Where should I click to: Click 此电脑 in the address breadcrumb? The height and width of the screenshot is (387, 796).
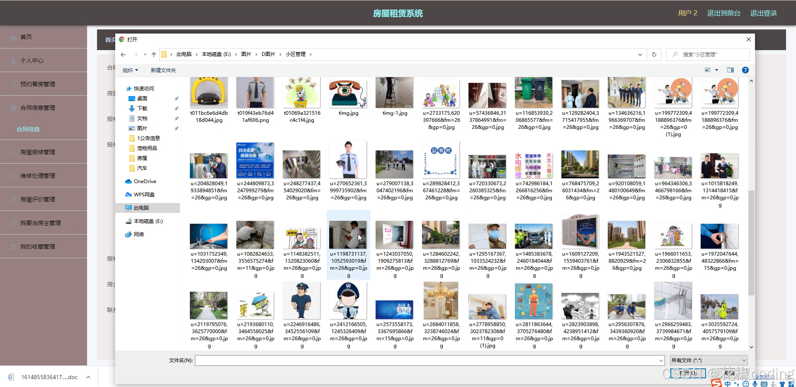pos(184,54)
